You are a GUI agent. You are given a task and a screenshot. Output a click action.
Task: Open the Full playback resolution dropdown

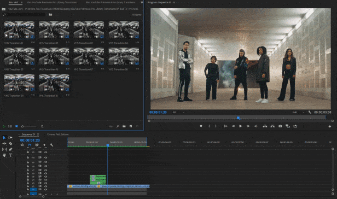pyautogui.click(x=298, y=112)
